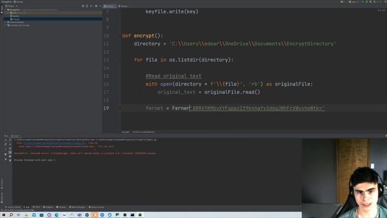
Task: Open the Version Control tool tab
Action: 13,207
